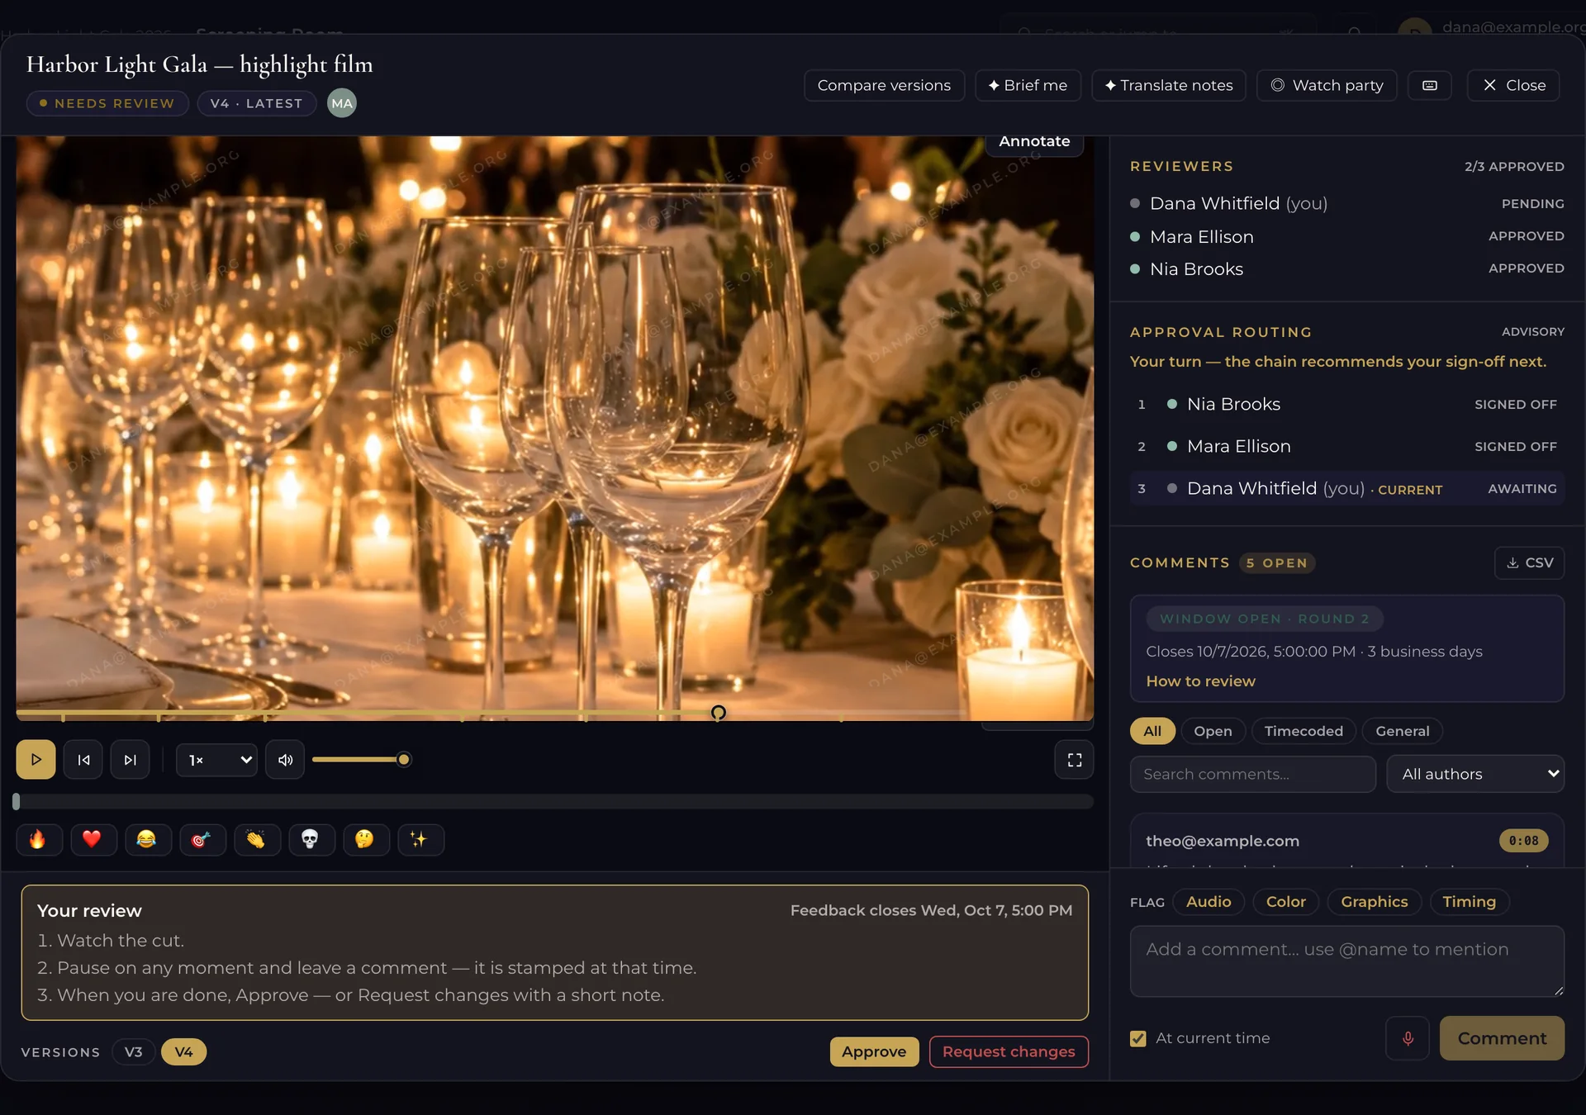Show All comments tab
This screenshot has height=1115, width=1586.
pyautogui.click(x=1152, y=731)
